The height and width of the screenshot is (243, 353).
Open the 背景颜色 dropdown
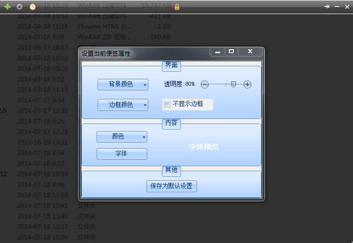[x=123, y=84]
